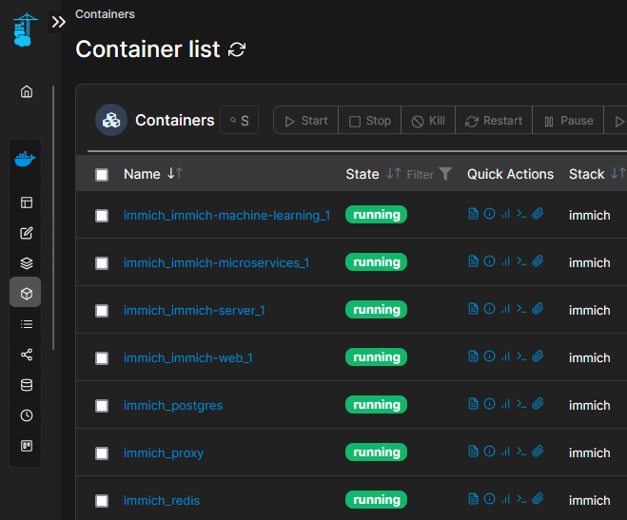The height and width of the screenshot is (520, 627).
Task: Open Host icon at sidebar bottom
Action: [x=27, y=446]
